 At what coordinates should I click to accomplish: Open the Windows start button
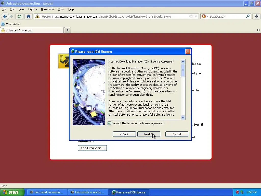tap(12, 192)
